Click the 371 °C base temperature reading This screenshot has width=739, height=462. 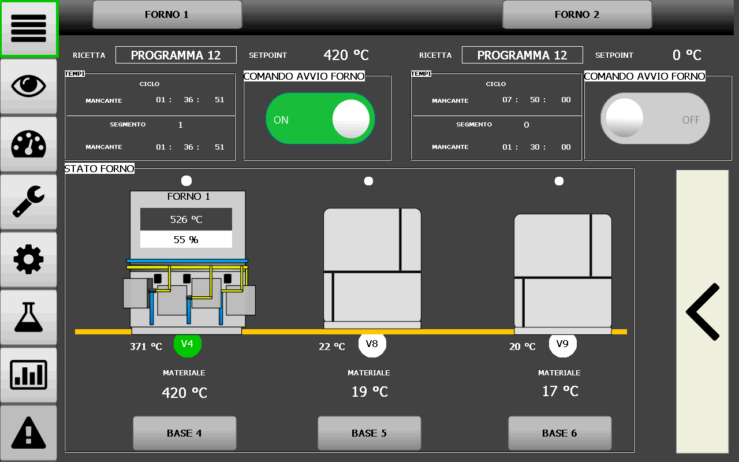point(146,346)
